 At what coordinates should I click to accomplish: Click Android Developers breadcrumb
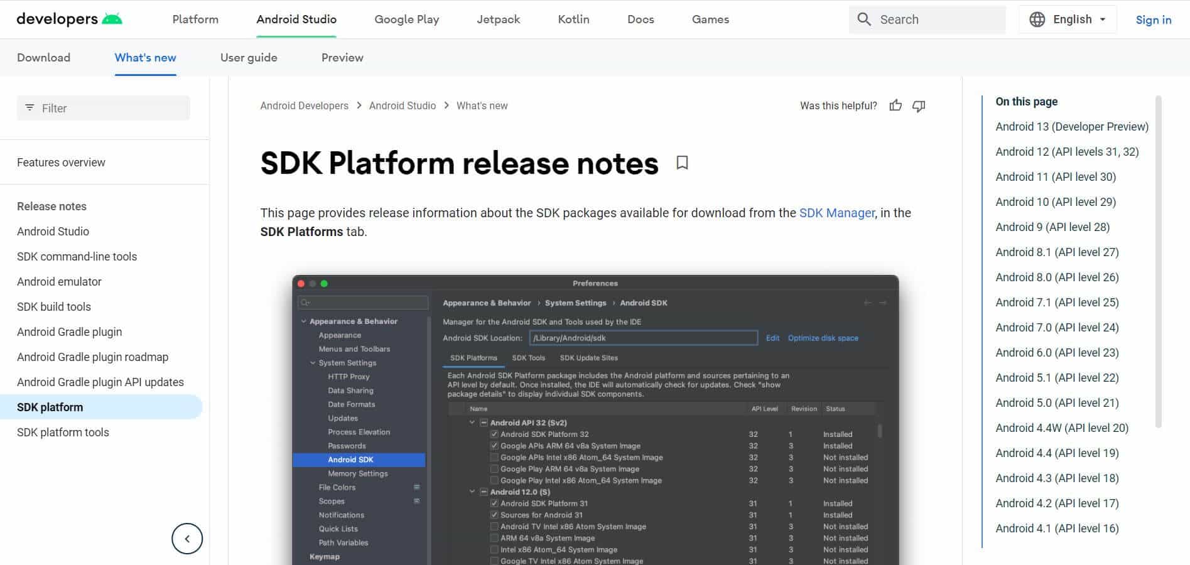[x=304, y=105]
